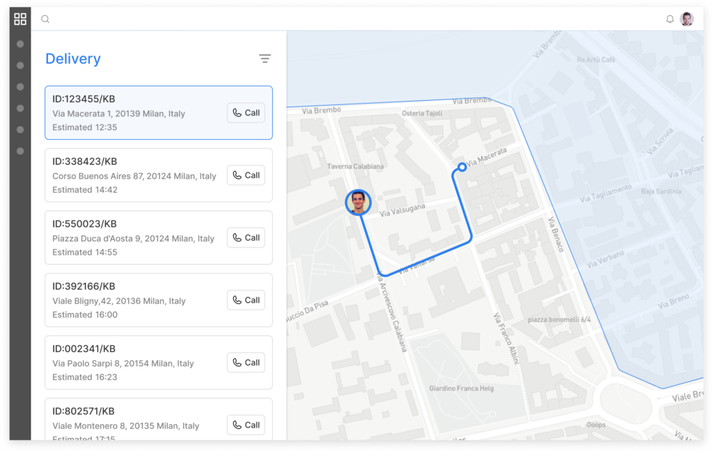Call the Viale Montenero delivery

tap(246, 425)
